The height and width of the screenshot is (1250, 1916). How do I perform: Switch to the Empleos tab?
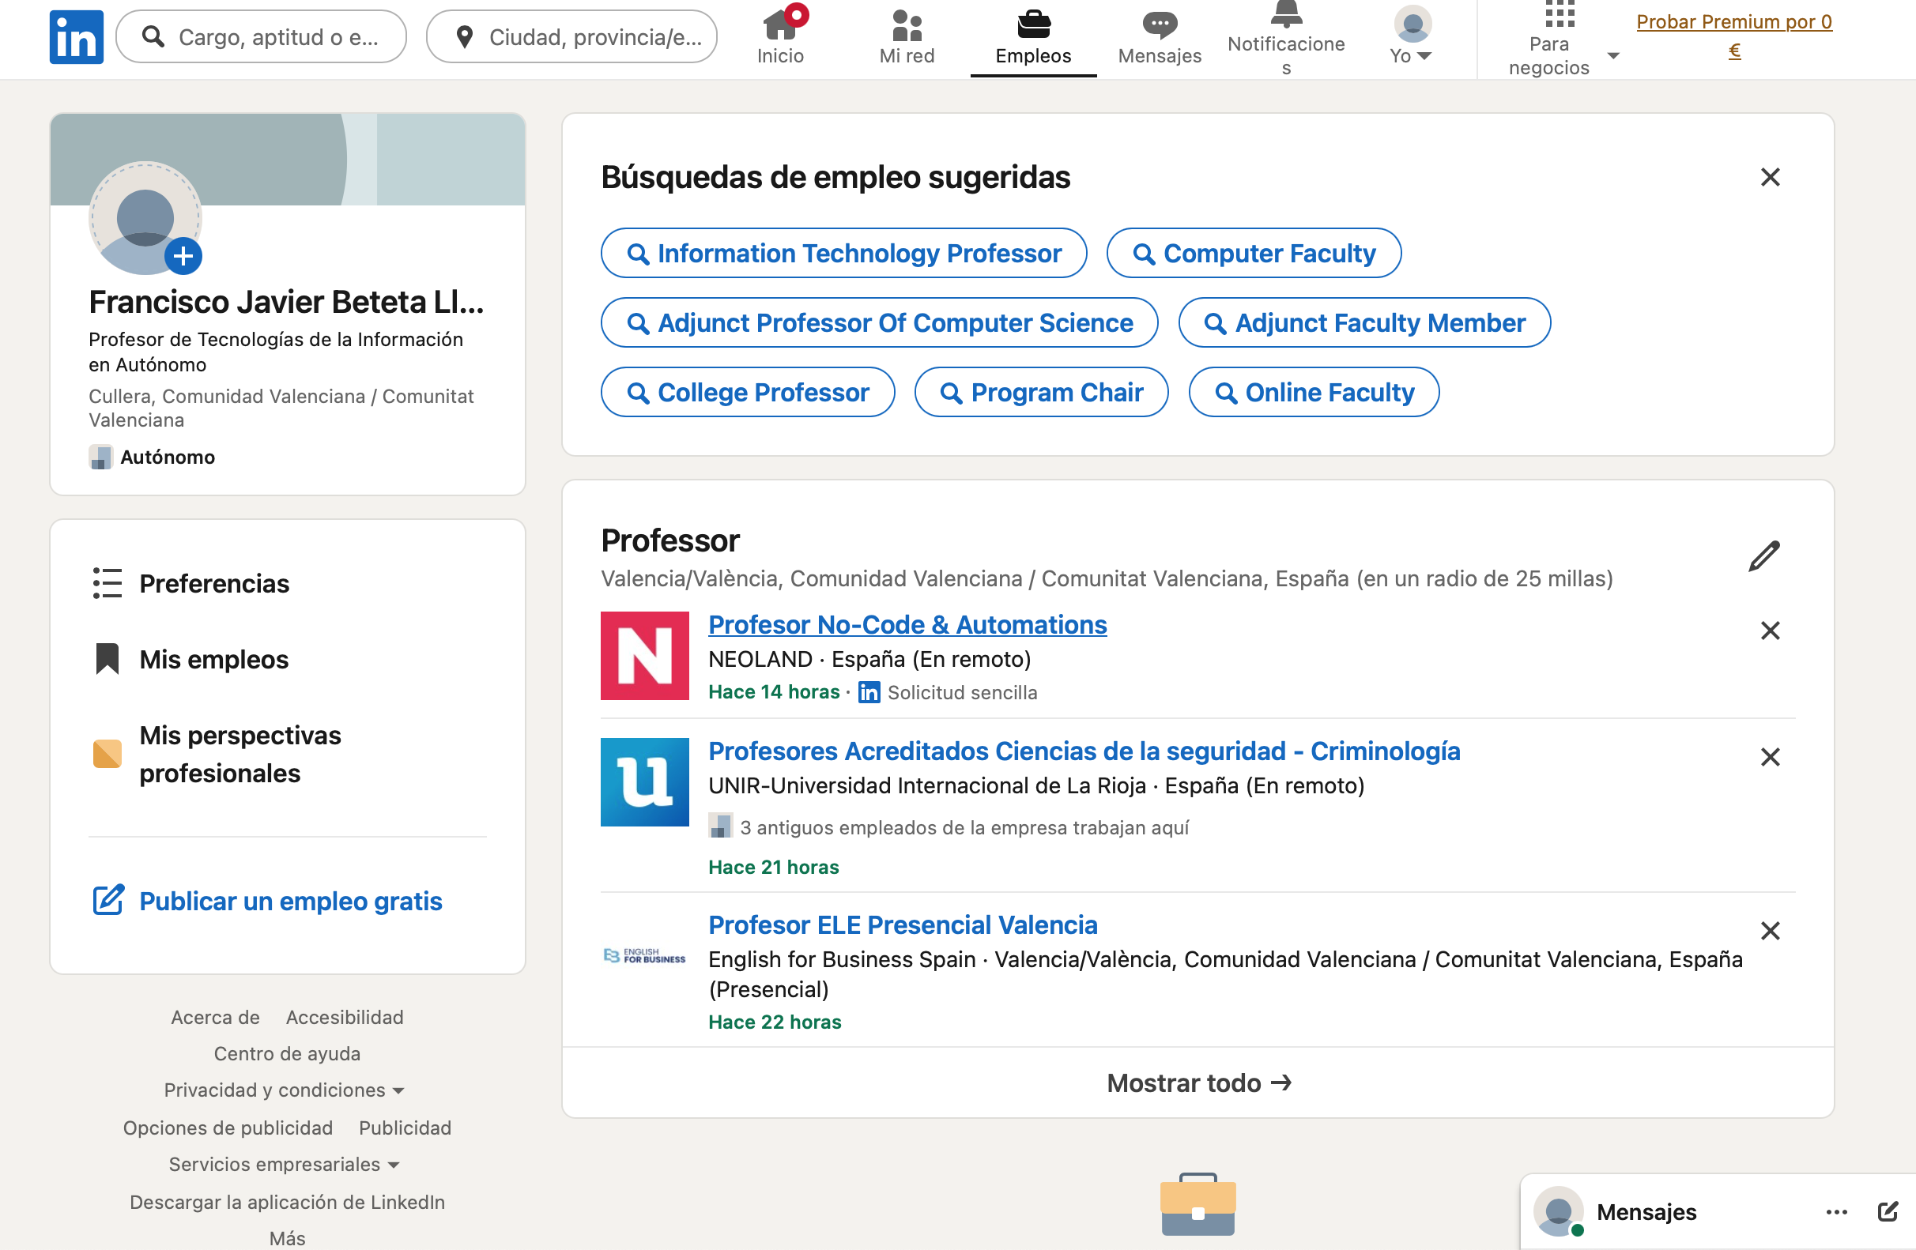(x=1033, y=36)
